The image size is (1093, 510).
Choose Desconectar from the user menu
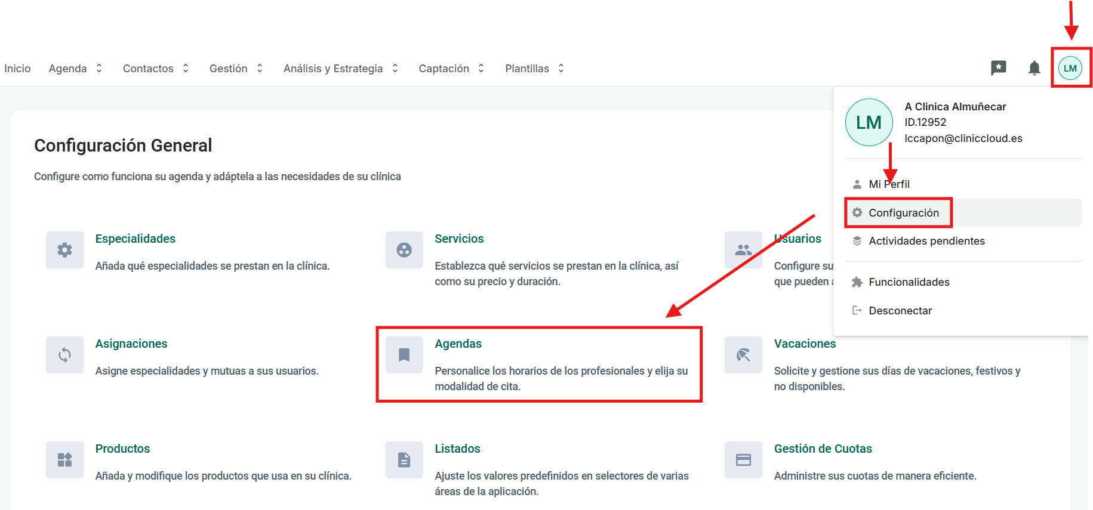(900, 311)
